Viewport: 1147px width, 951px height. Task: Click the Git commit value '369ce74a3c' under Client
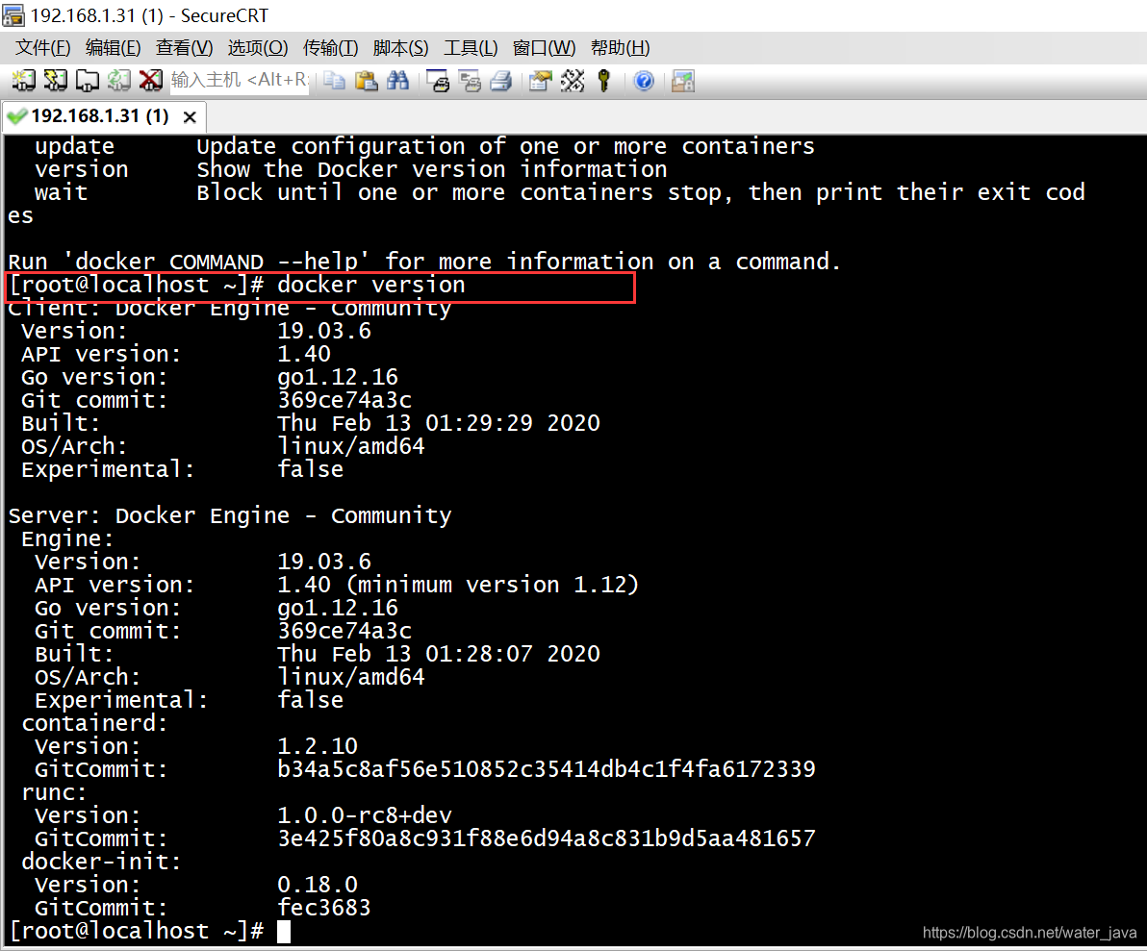click(x=344, y=400)
